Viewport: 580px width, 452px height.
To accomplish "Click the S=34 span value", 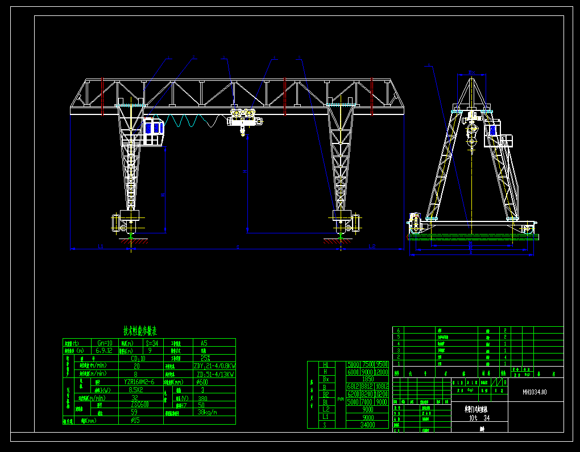I will (152, 343).
